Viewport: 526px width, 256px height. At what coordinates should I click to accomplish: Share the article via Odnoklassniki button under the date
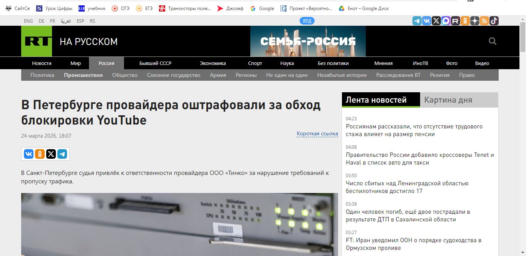pyautogui.click(x=40, y=154)
